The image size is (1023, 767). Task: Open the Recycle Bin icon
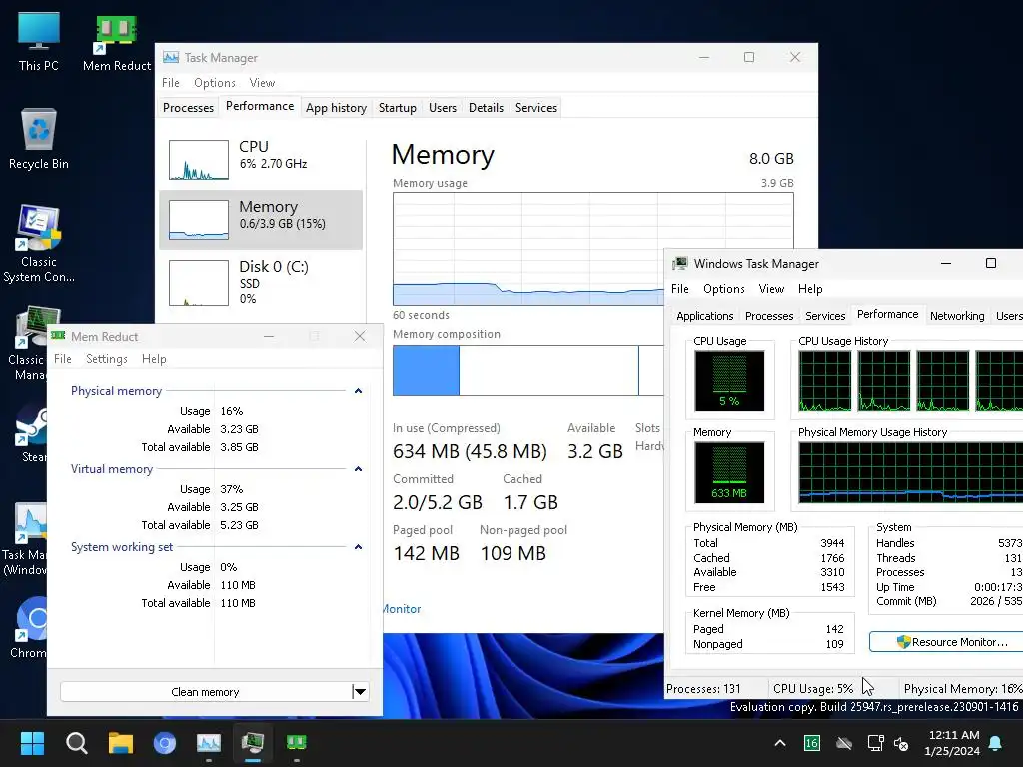point(39,139)
